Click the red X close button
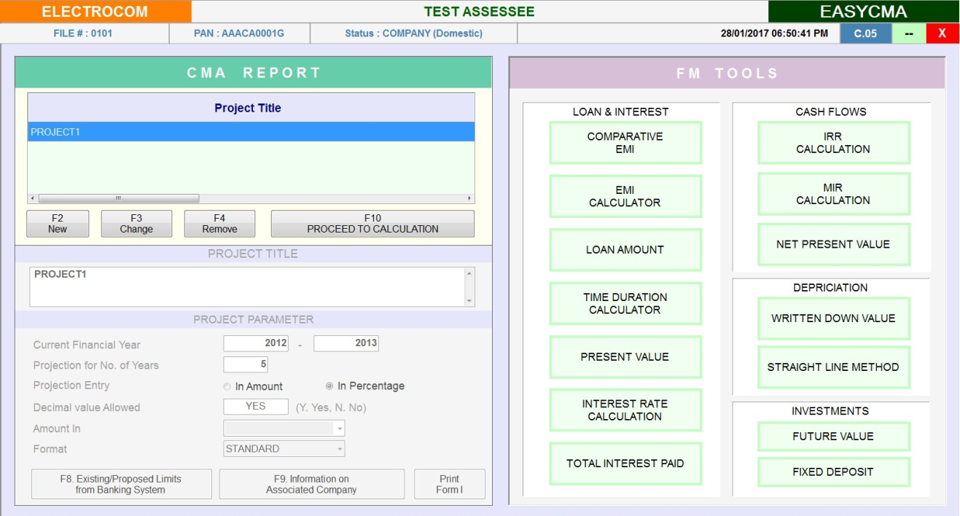This screenshot has height=516, width=960. coord(942,34)
